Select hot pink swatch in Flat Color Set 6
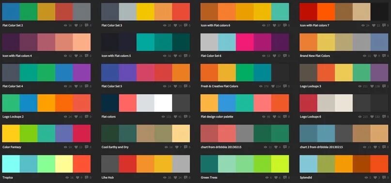The height and width of the screenshot is (183, 391). click(x=245, y=42)
